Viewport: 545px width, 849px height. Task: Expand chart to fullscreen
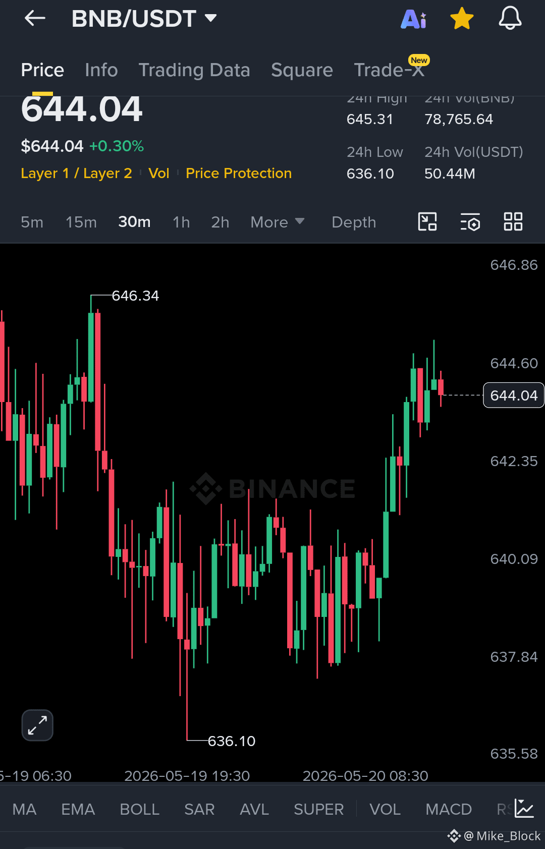point(37,725)
